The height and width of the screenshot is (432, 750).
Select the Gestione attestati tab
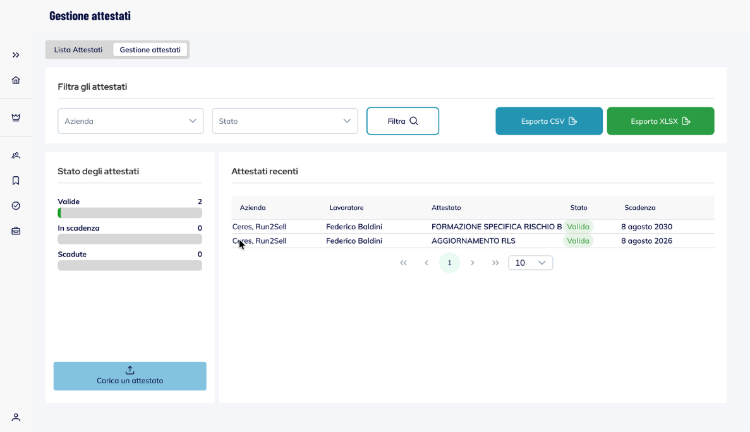(x=150, y=49)
